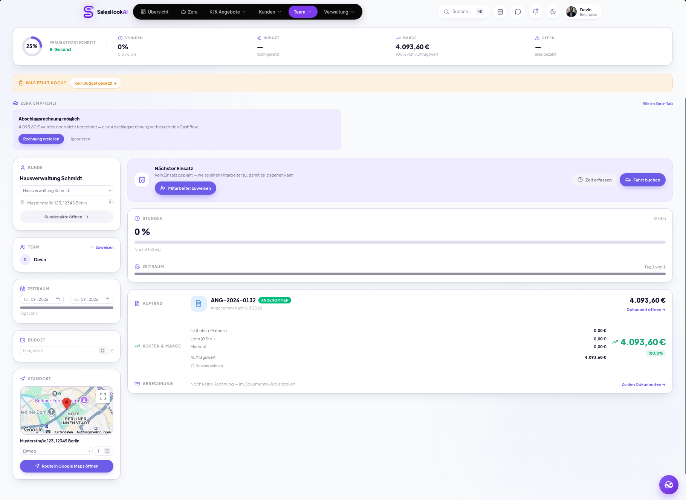Open the calendar icon in top bar
This screenshot has width=686, height=500.
(500, 12)
